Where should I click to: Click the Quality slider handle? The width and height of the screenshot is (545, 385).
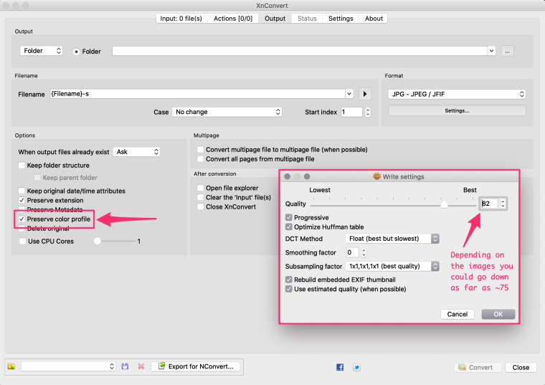(445, 204)
